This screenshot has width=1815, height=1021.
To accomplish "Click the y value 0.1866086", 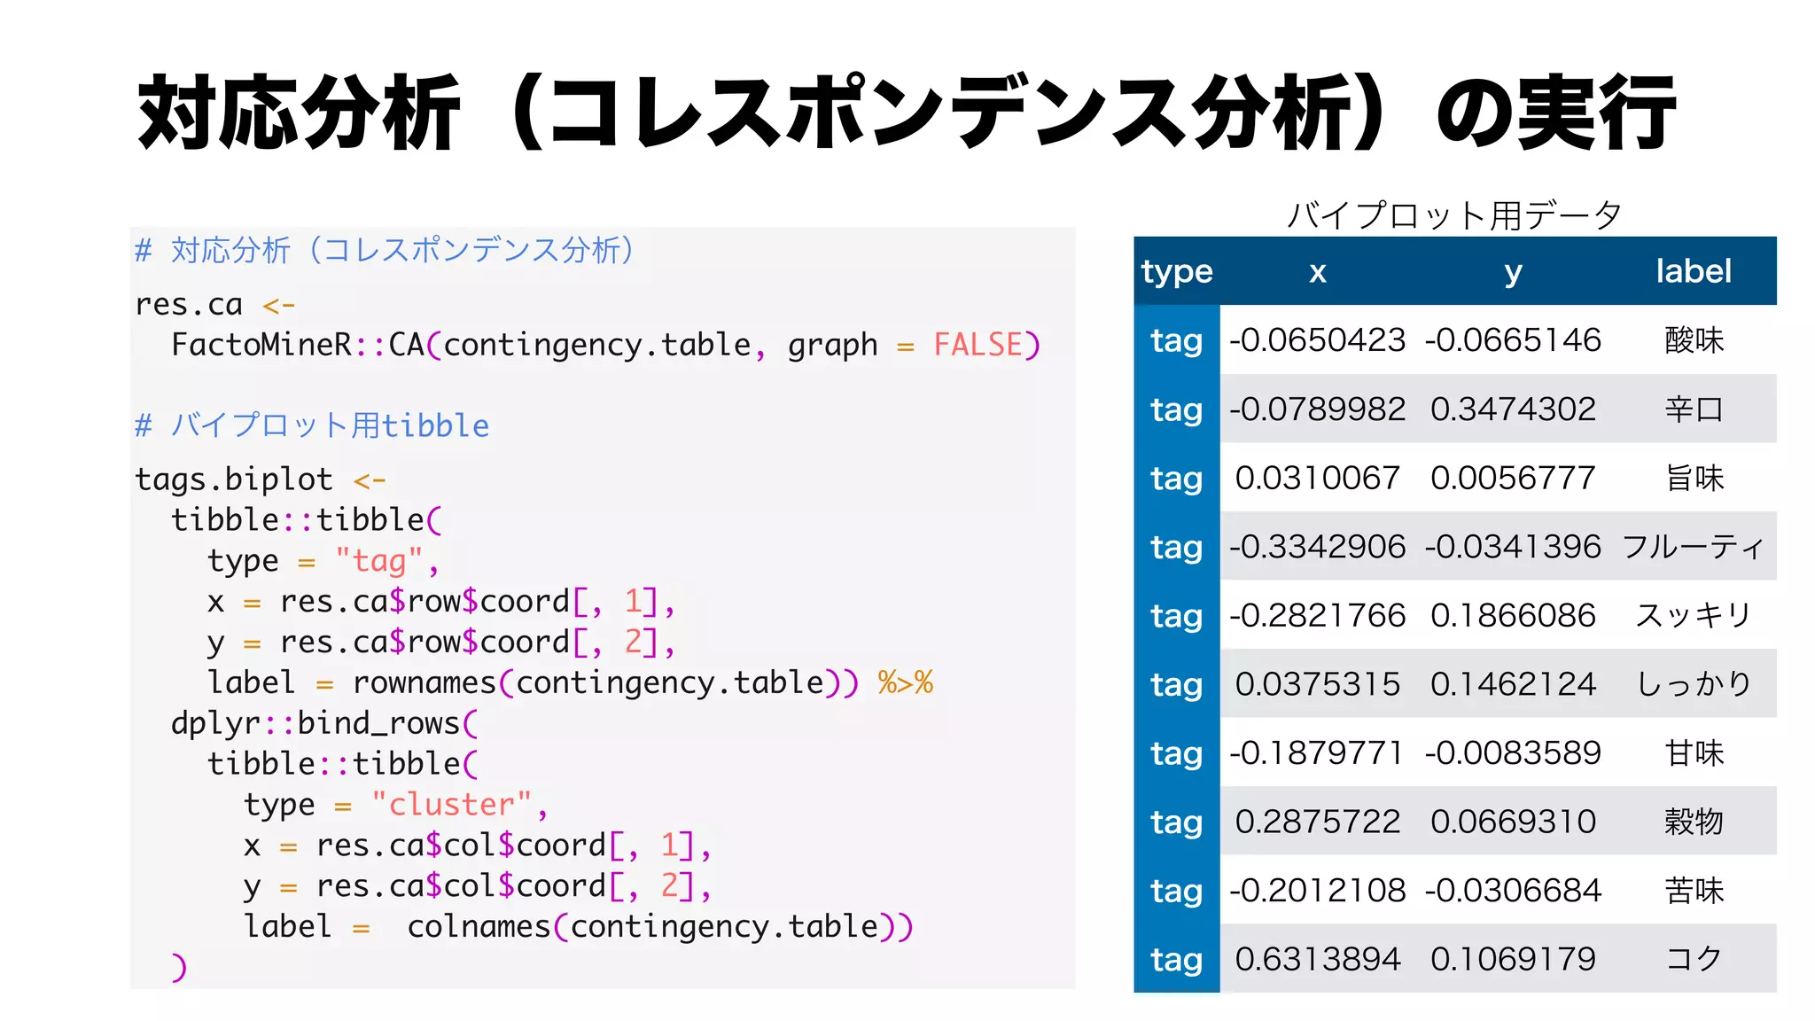I will click(1513, 616).
